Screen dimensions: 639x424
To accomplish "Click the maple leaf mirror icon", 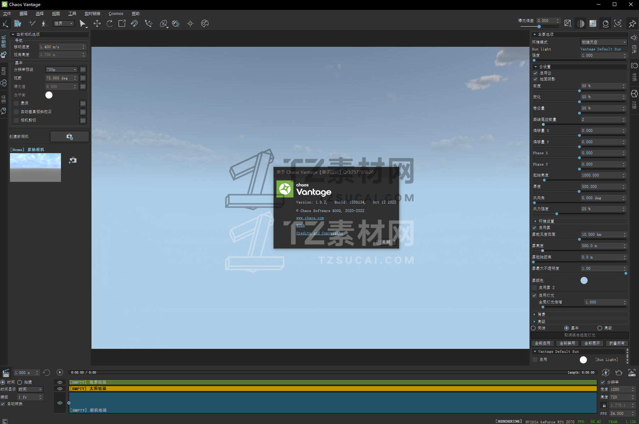I will click(18, 23).
